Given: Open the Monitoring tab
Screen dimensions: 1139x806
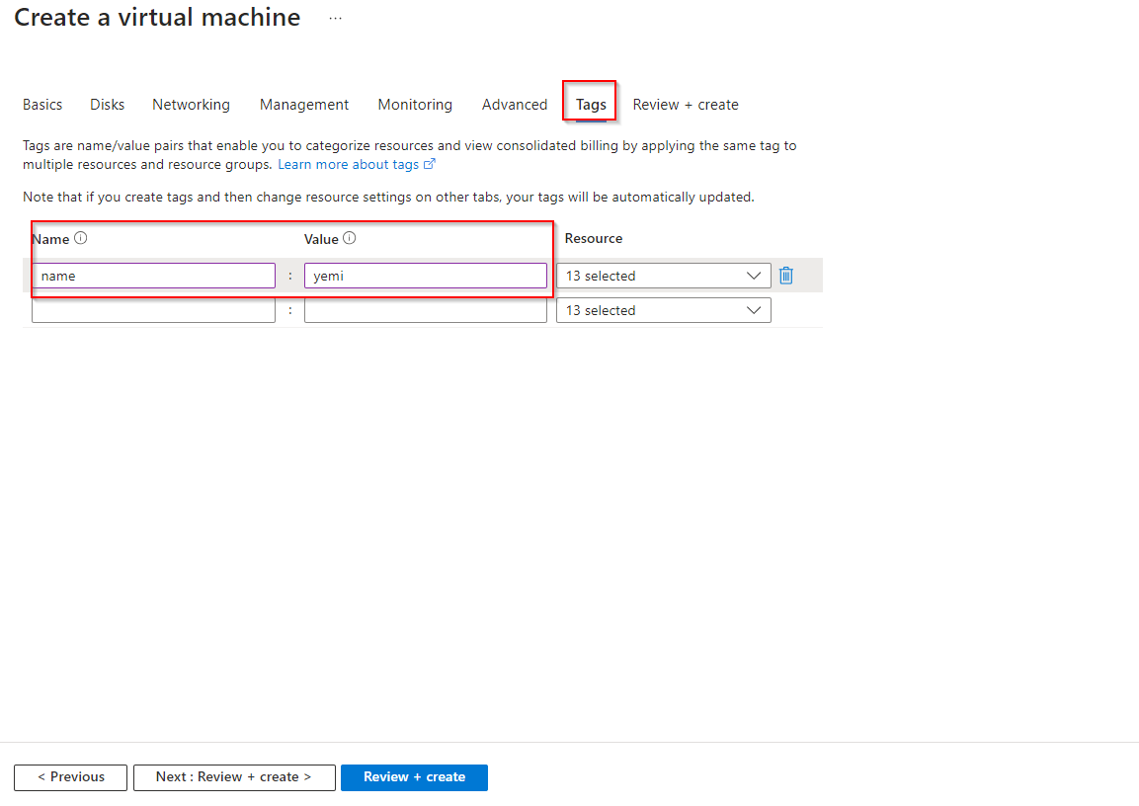Looking at the screenshot, I should pyautogui.click(x=415, y=105).
